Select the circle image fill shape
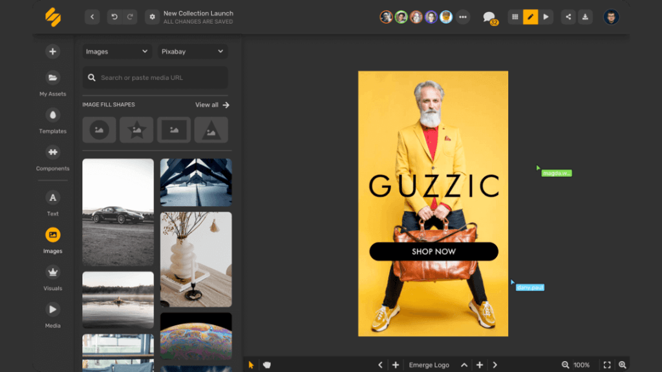The height and width of the screenshot is (372, 662). click(x=99, y=130)
